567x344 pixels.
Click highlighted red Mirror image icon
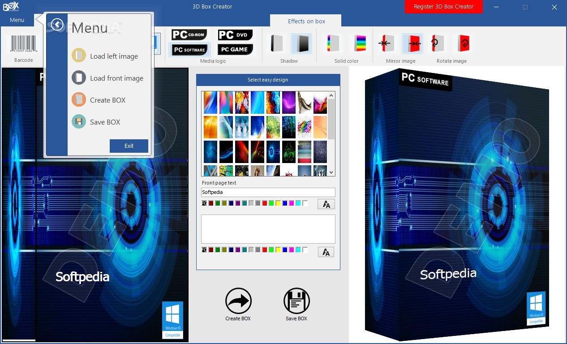coord(412,43)
